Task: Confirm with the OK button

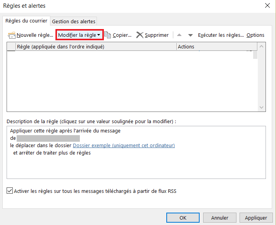Action: [183, 218]
